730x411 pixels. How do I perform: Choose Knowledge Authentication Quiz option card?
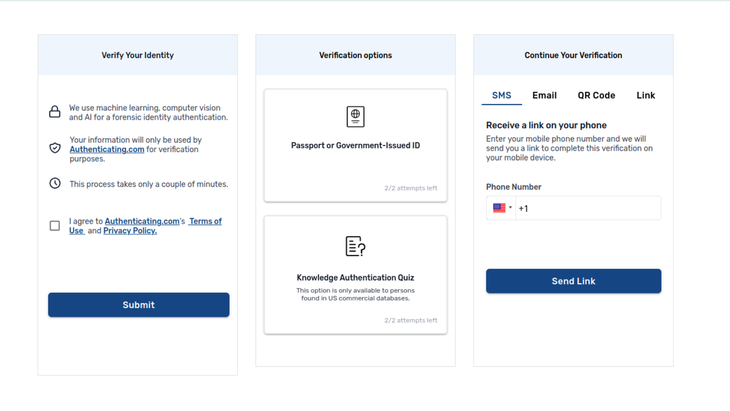coord(355,275)
